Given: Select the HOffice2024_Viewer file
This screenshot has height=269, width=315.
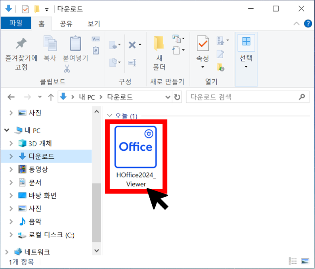Looking at the screenshot, I should pyautogui.click(x=136, y=157).
